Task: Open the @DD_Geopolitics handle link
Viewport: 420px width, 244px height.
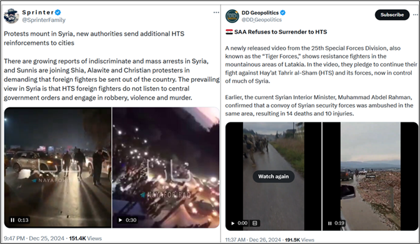Action: pyautogui.click(x=261, y=20)
